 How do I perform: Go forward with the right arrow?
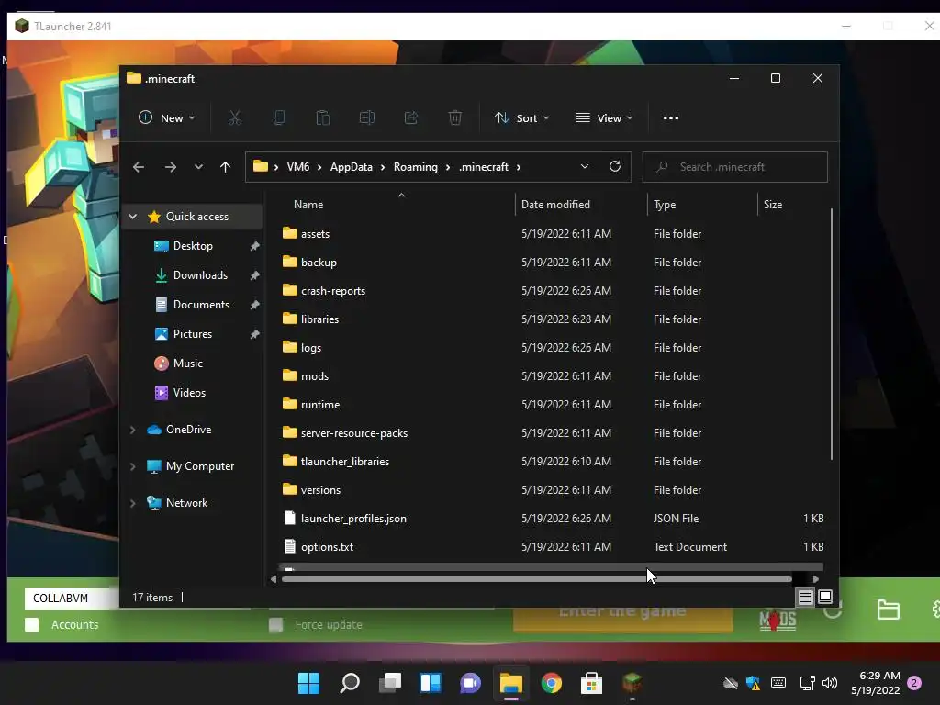171,167
